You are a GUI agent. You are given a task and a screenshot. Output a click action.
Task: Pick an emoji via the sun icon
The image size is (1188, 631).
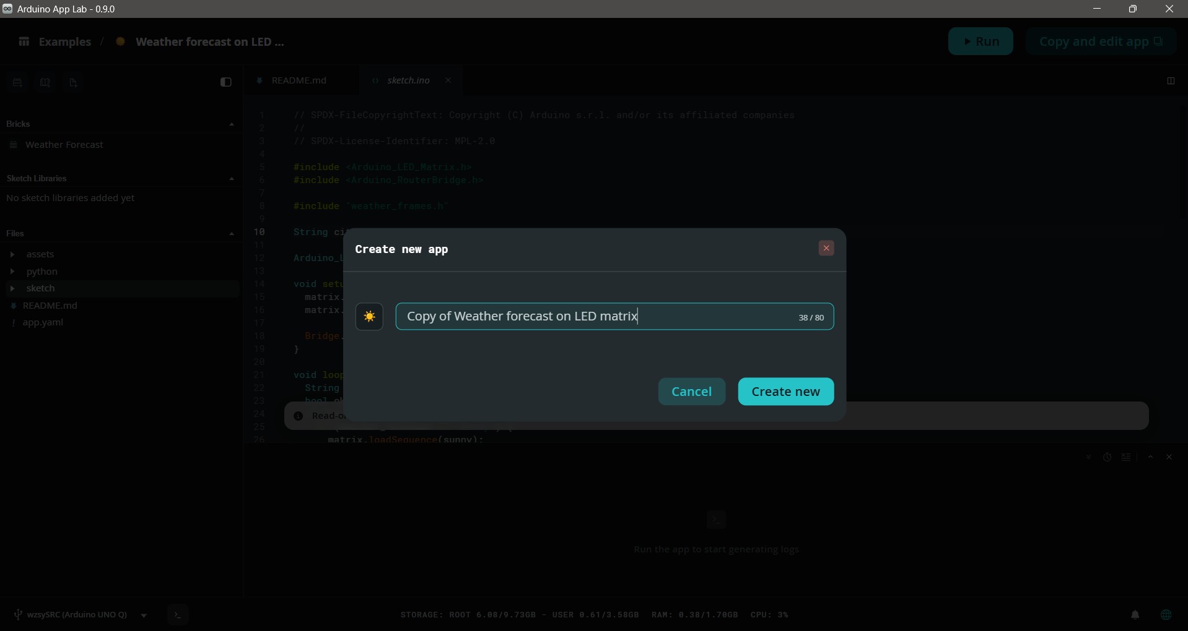[x=370, y=317]
